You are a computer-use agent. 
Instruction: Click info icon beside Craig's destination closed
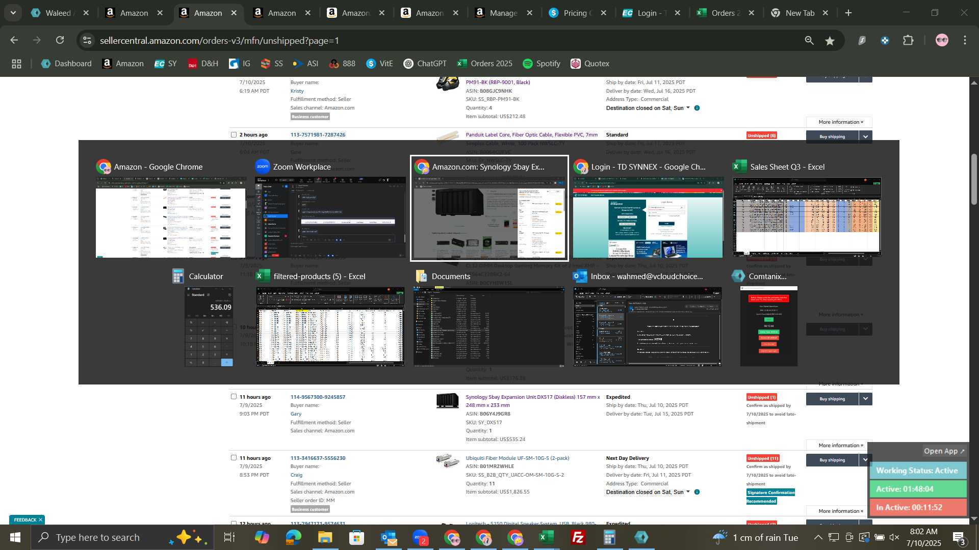point(697,492)
